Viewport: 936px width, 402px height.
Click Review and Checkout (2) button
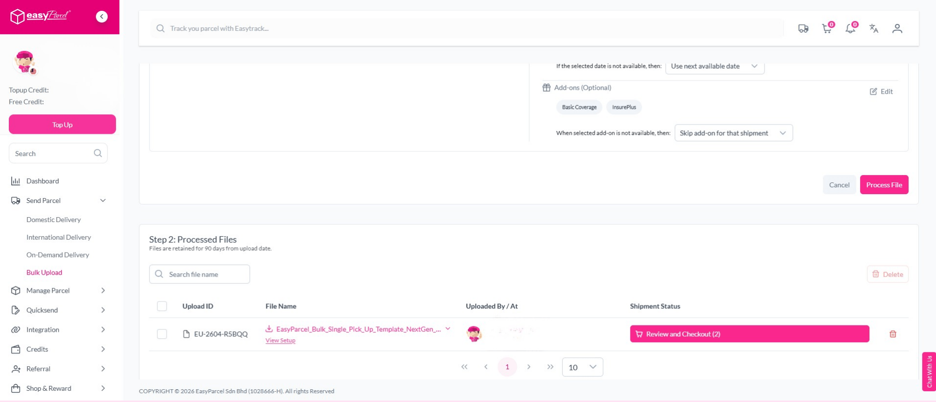[x=749, y=334]
